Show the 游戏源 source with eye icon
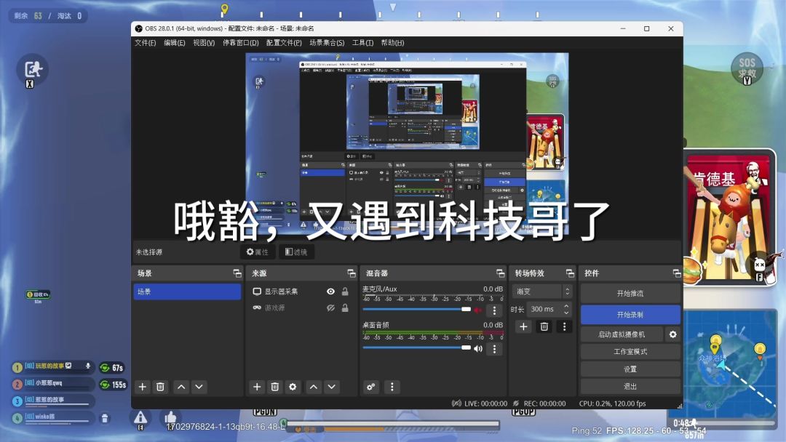This screenshot has width=786, height=442. [330, 308]
